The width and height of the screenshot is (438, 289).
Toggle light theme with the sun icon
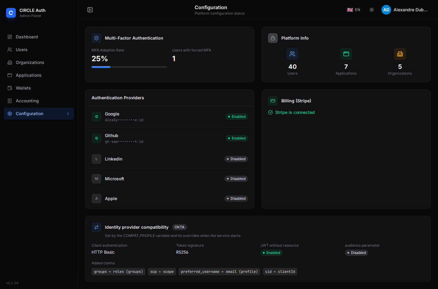tap(372, 10)
